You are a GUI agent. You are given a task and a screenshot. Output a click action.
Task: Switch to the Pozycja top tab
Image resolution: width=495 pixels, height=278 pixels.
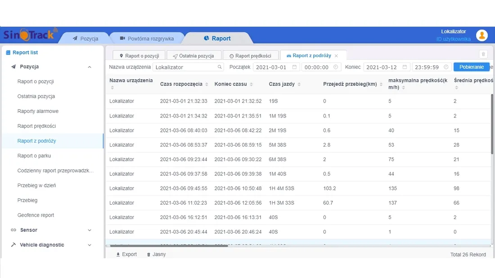pyautogui.click(x=85, y=39)
